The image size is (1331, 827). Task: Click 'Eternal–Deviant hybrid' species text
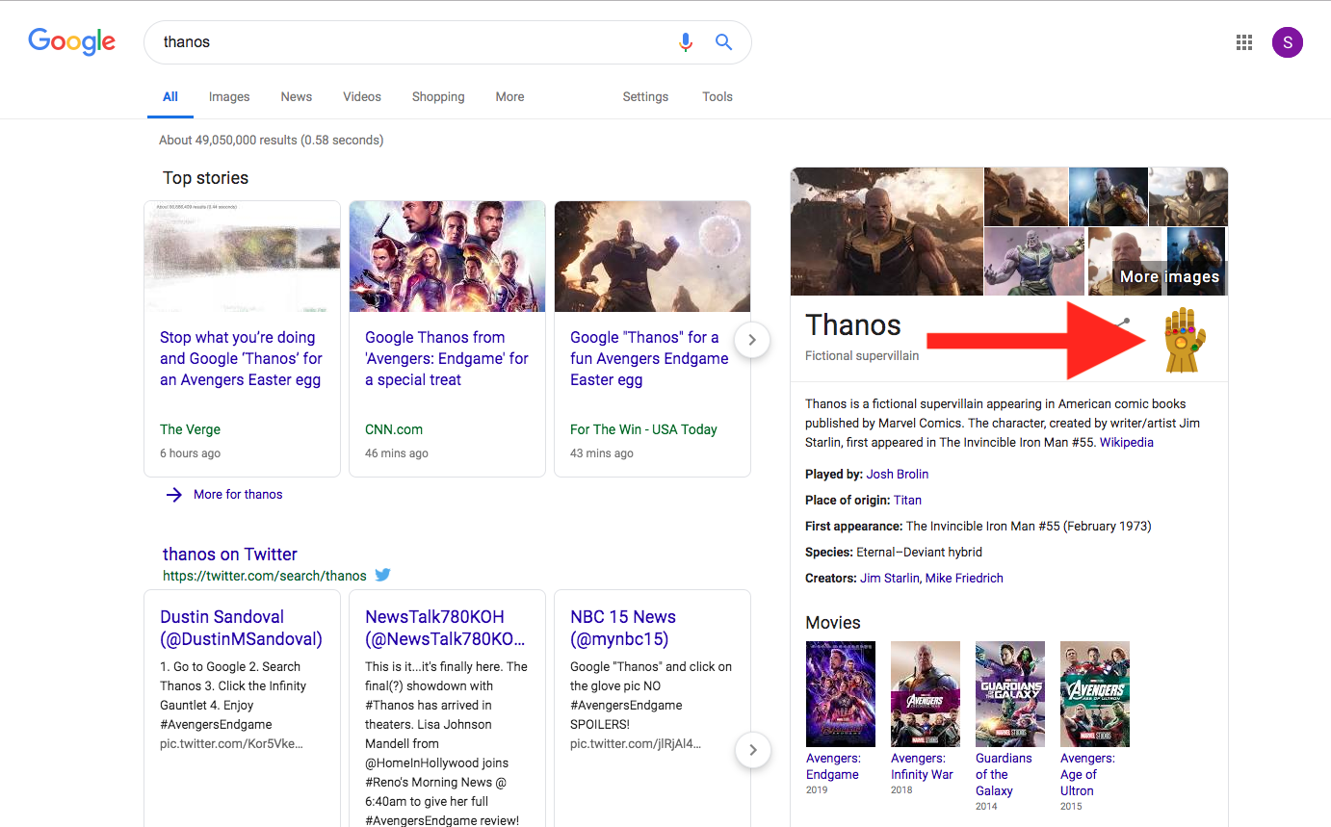[x=920, y=552]
